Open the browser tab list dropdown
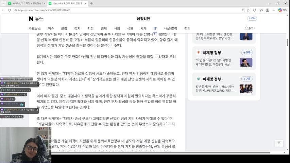290x163 pixels. 3,3
